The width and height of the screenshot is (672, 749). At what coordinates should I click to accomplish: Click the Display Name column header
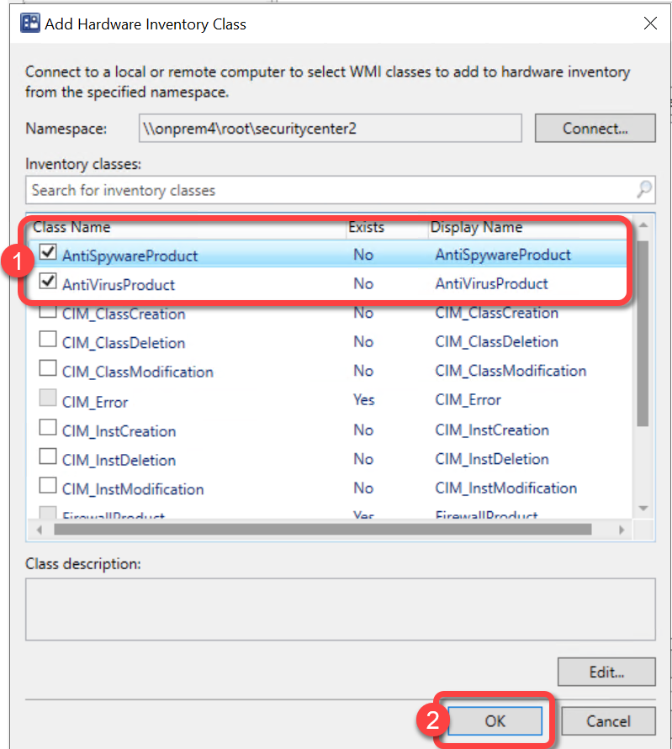[x=476, y=227]
